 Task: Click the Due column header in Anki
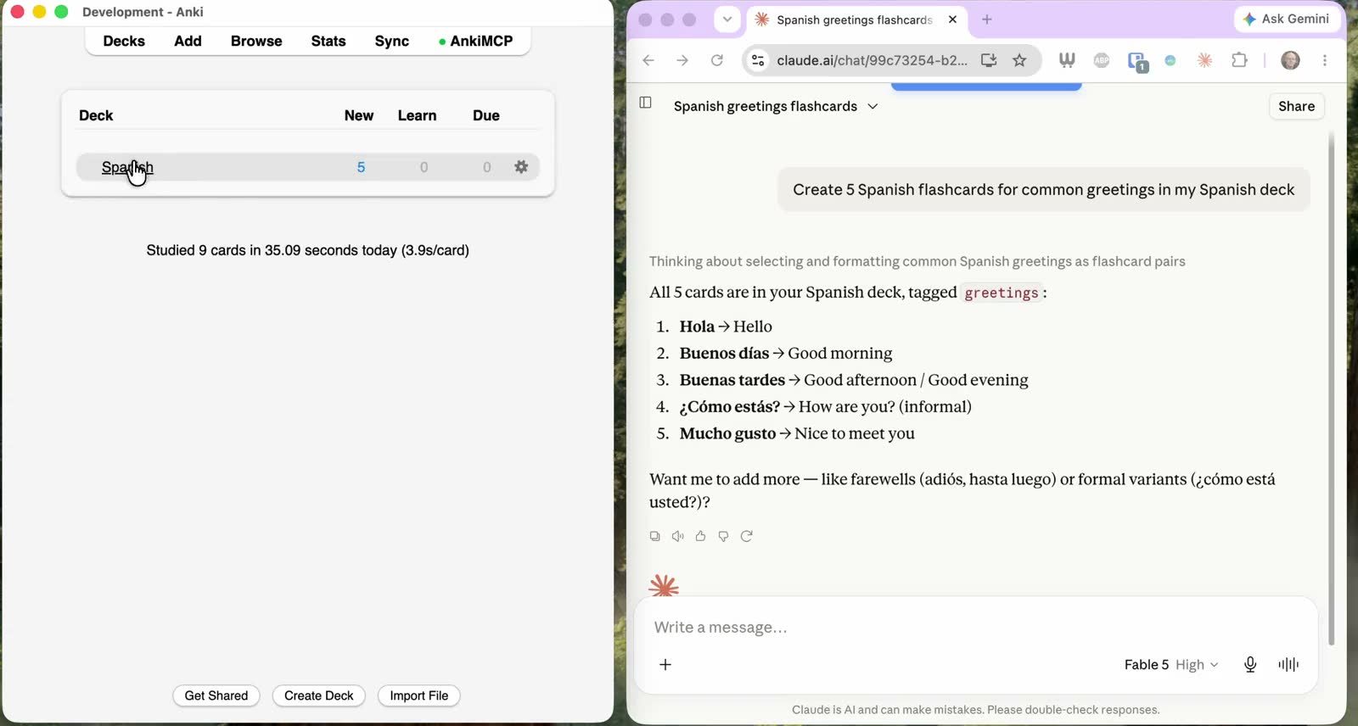tap(486, 115)
